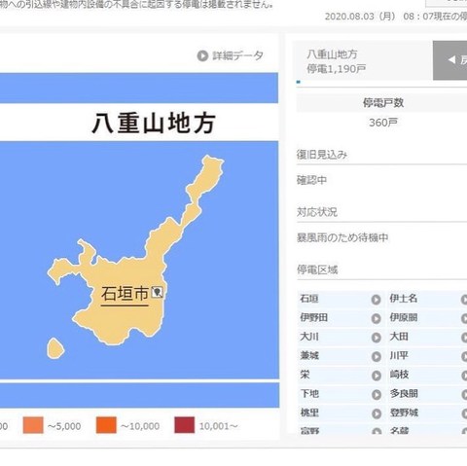This screenshot has width=467, height=466.
Task: Click the 八重山地方 map title
Action: pyautogui.click(x=154, y=123)
